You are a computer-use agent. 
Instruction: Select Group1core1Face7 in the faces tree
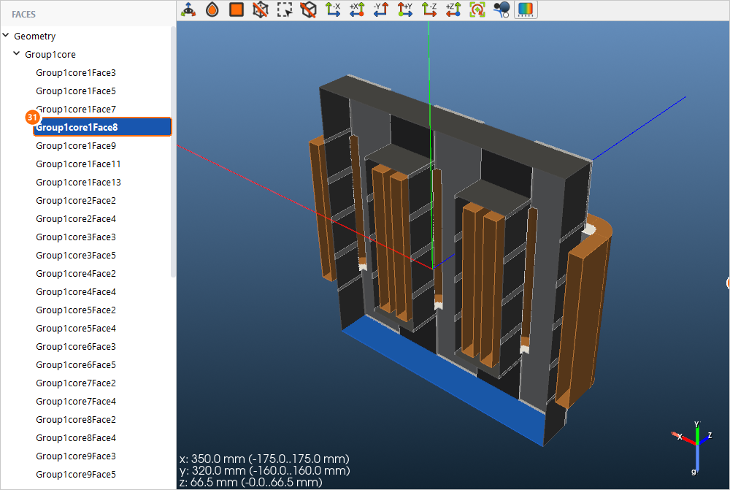point(76,109)
